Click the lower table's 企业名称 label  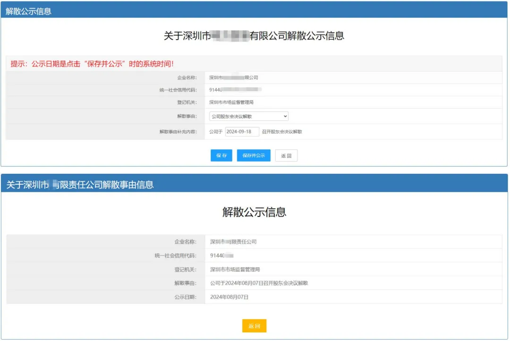coord(186,241)
